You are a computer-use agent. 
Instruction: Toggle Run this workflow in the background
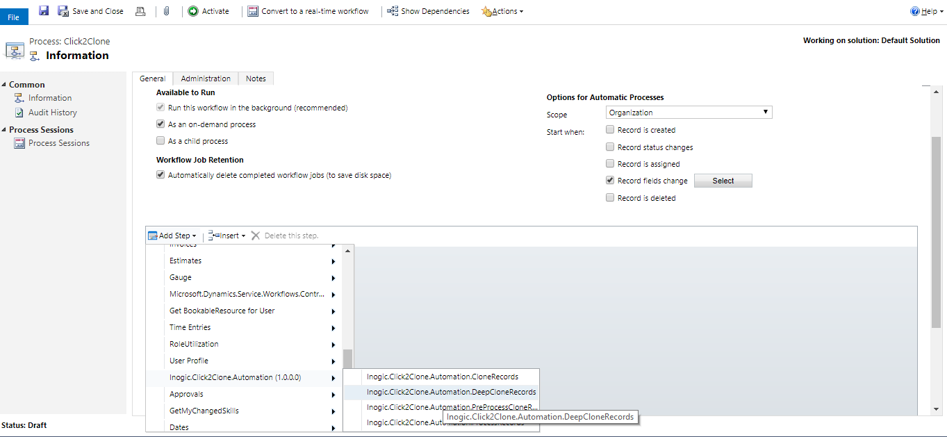[x=161, y=108]
